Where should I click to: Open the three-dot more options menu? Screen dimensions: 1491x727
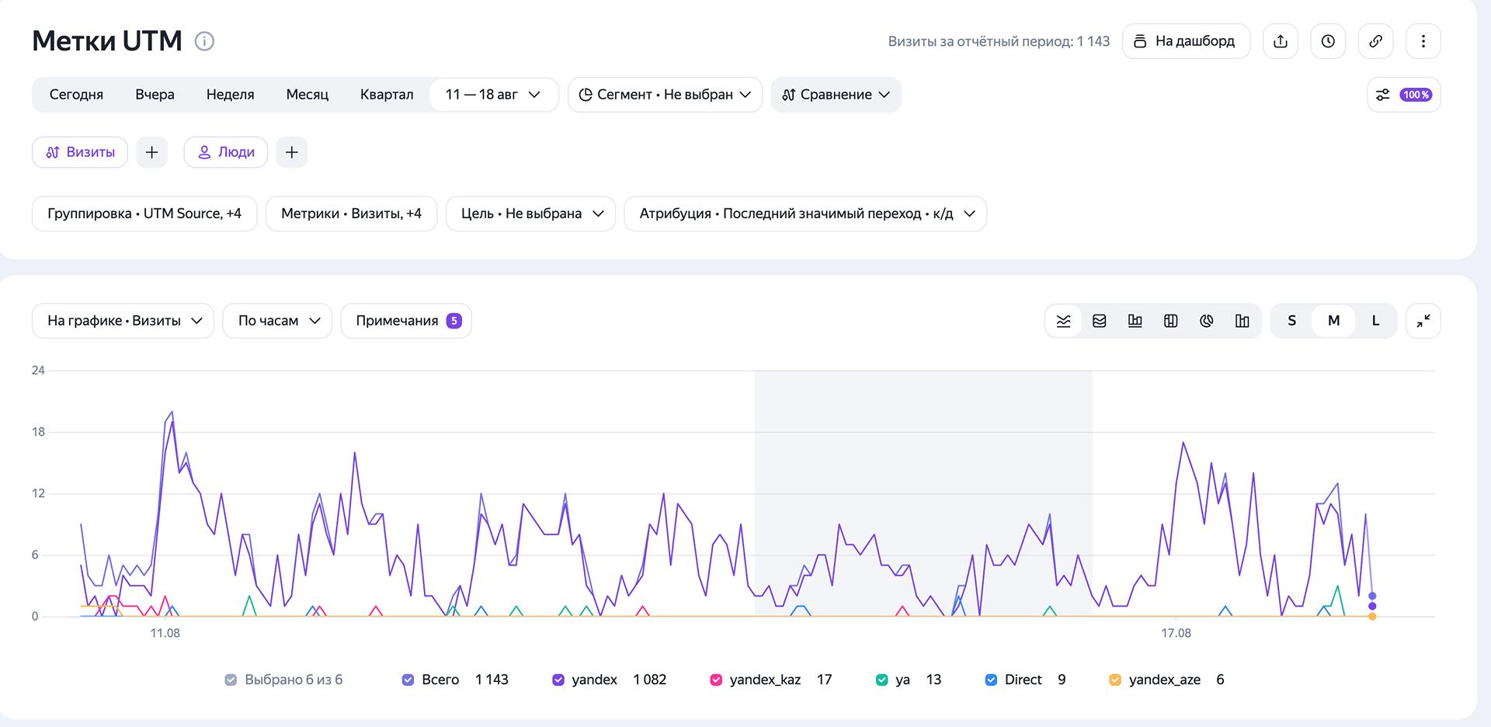[1423, 41]
